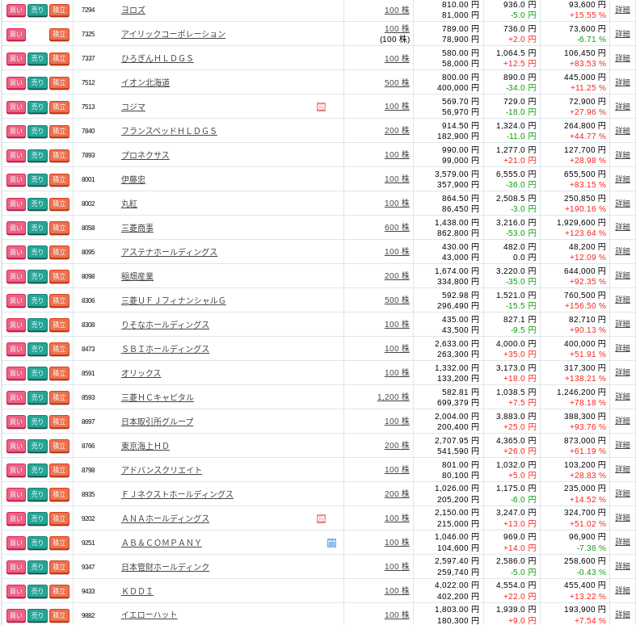Click 積立 button for アドバンスクリエイト
Viewport: 636px width, 625px height.
[59, 470]
